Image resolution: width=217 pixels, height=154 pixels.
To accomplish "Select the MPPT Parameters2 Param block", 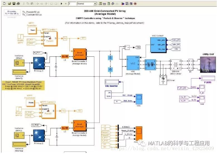I will [x=30, y=103].
